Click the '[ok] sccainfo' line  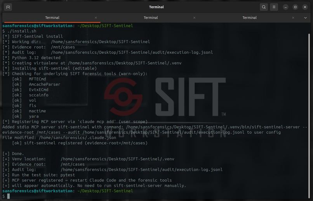point(30,95)
